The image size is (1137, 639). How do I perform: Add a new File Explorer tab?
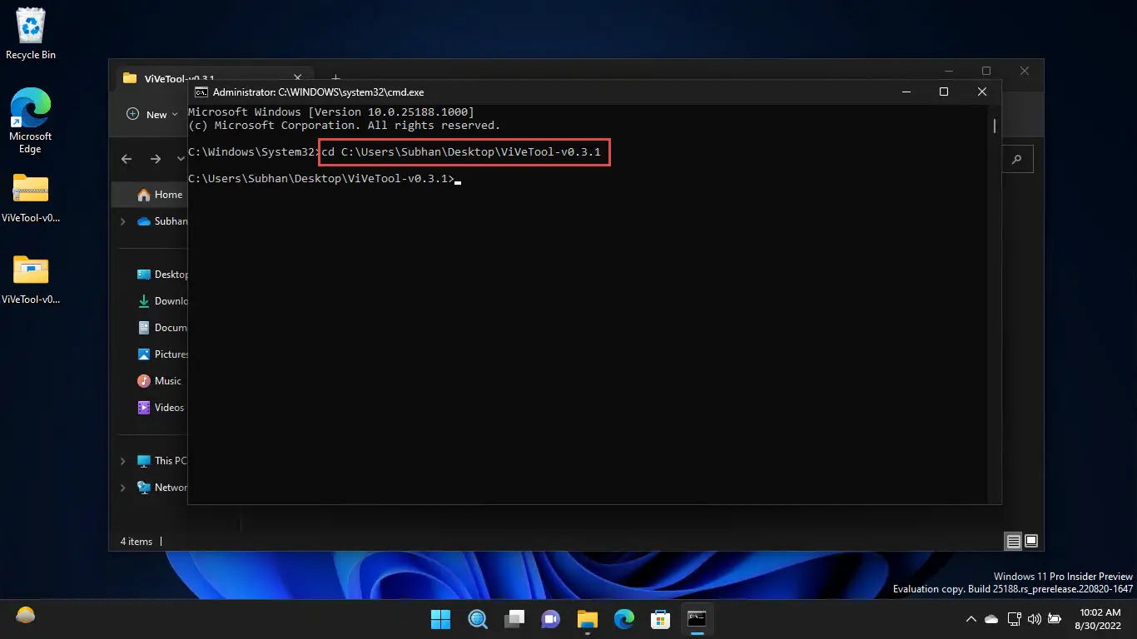(x=336, y=78)
